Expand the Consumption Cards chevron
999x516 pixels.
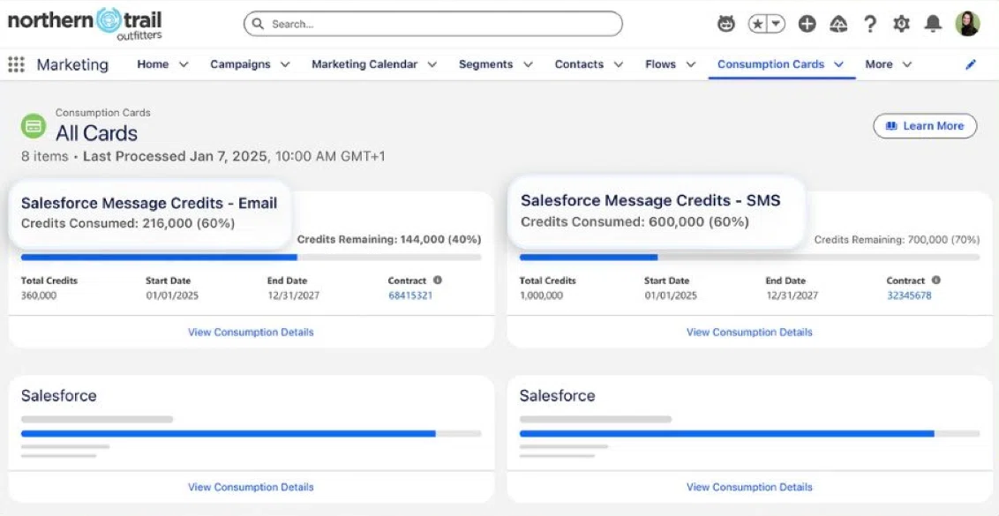tap(839, 64)
